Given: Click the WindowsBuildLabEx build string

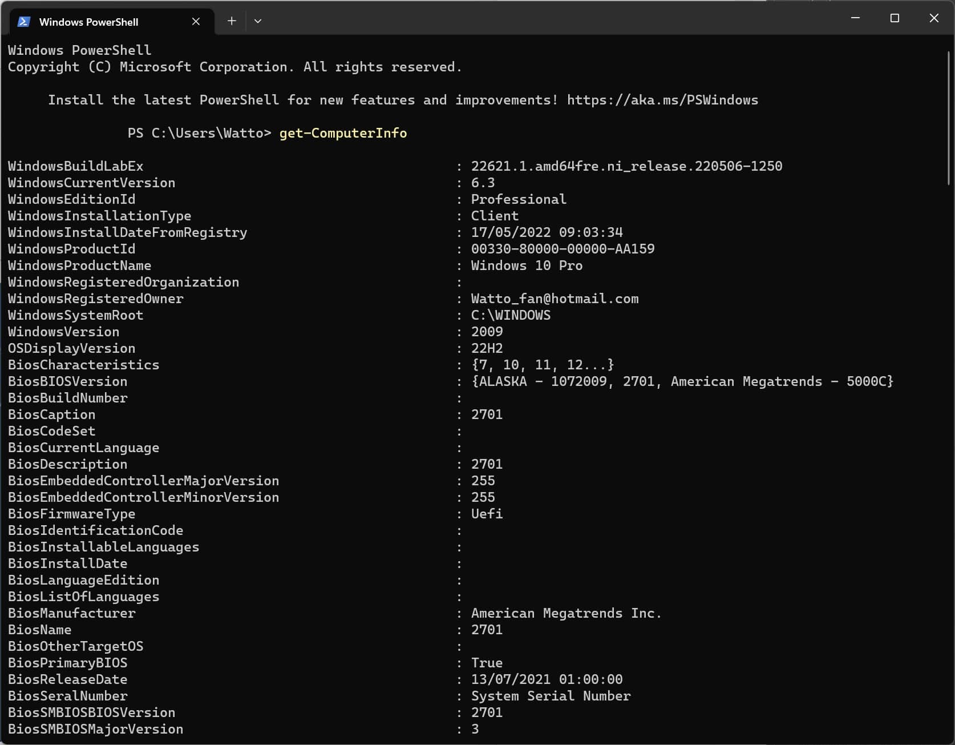Looking at the screenshot, I should 626,167.
